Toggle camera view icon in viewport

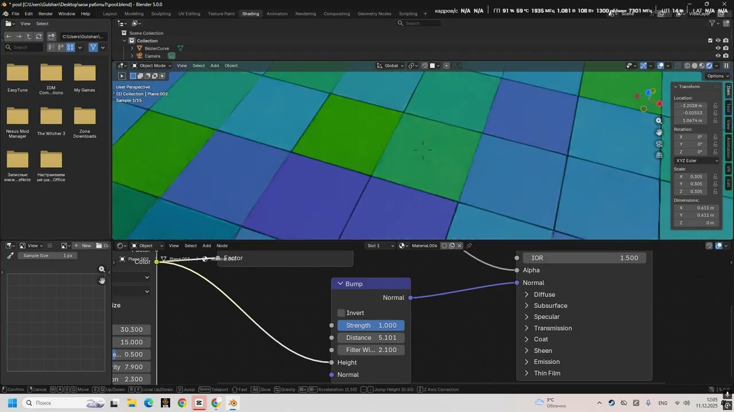[x=659, y=144]
